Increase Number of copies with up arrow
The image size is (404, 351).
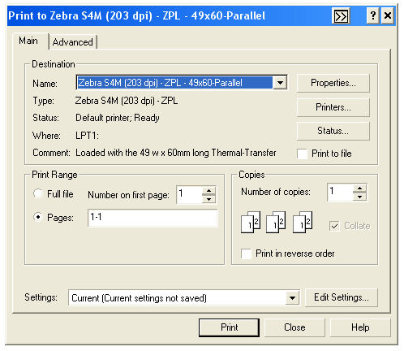[x=359, y=188]
